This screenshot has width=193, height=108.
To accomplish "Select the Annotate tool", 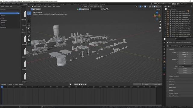I will [29, 36].
